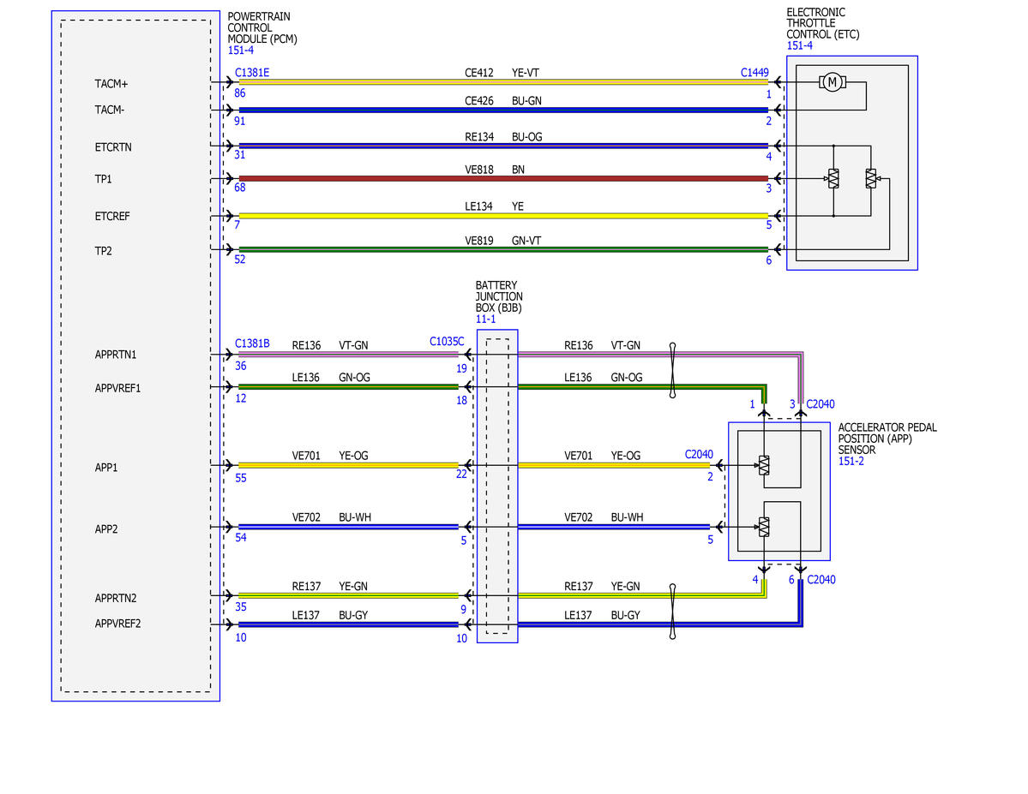Image resolution: width=1028 pixels, height=794 pixels.
Task: Select the yellow LE134 YE wire
Action: [503, 216]
